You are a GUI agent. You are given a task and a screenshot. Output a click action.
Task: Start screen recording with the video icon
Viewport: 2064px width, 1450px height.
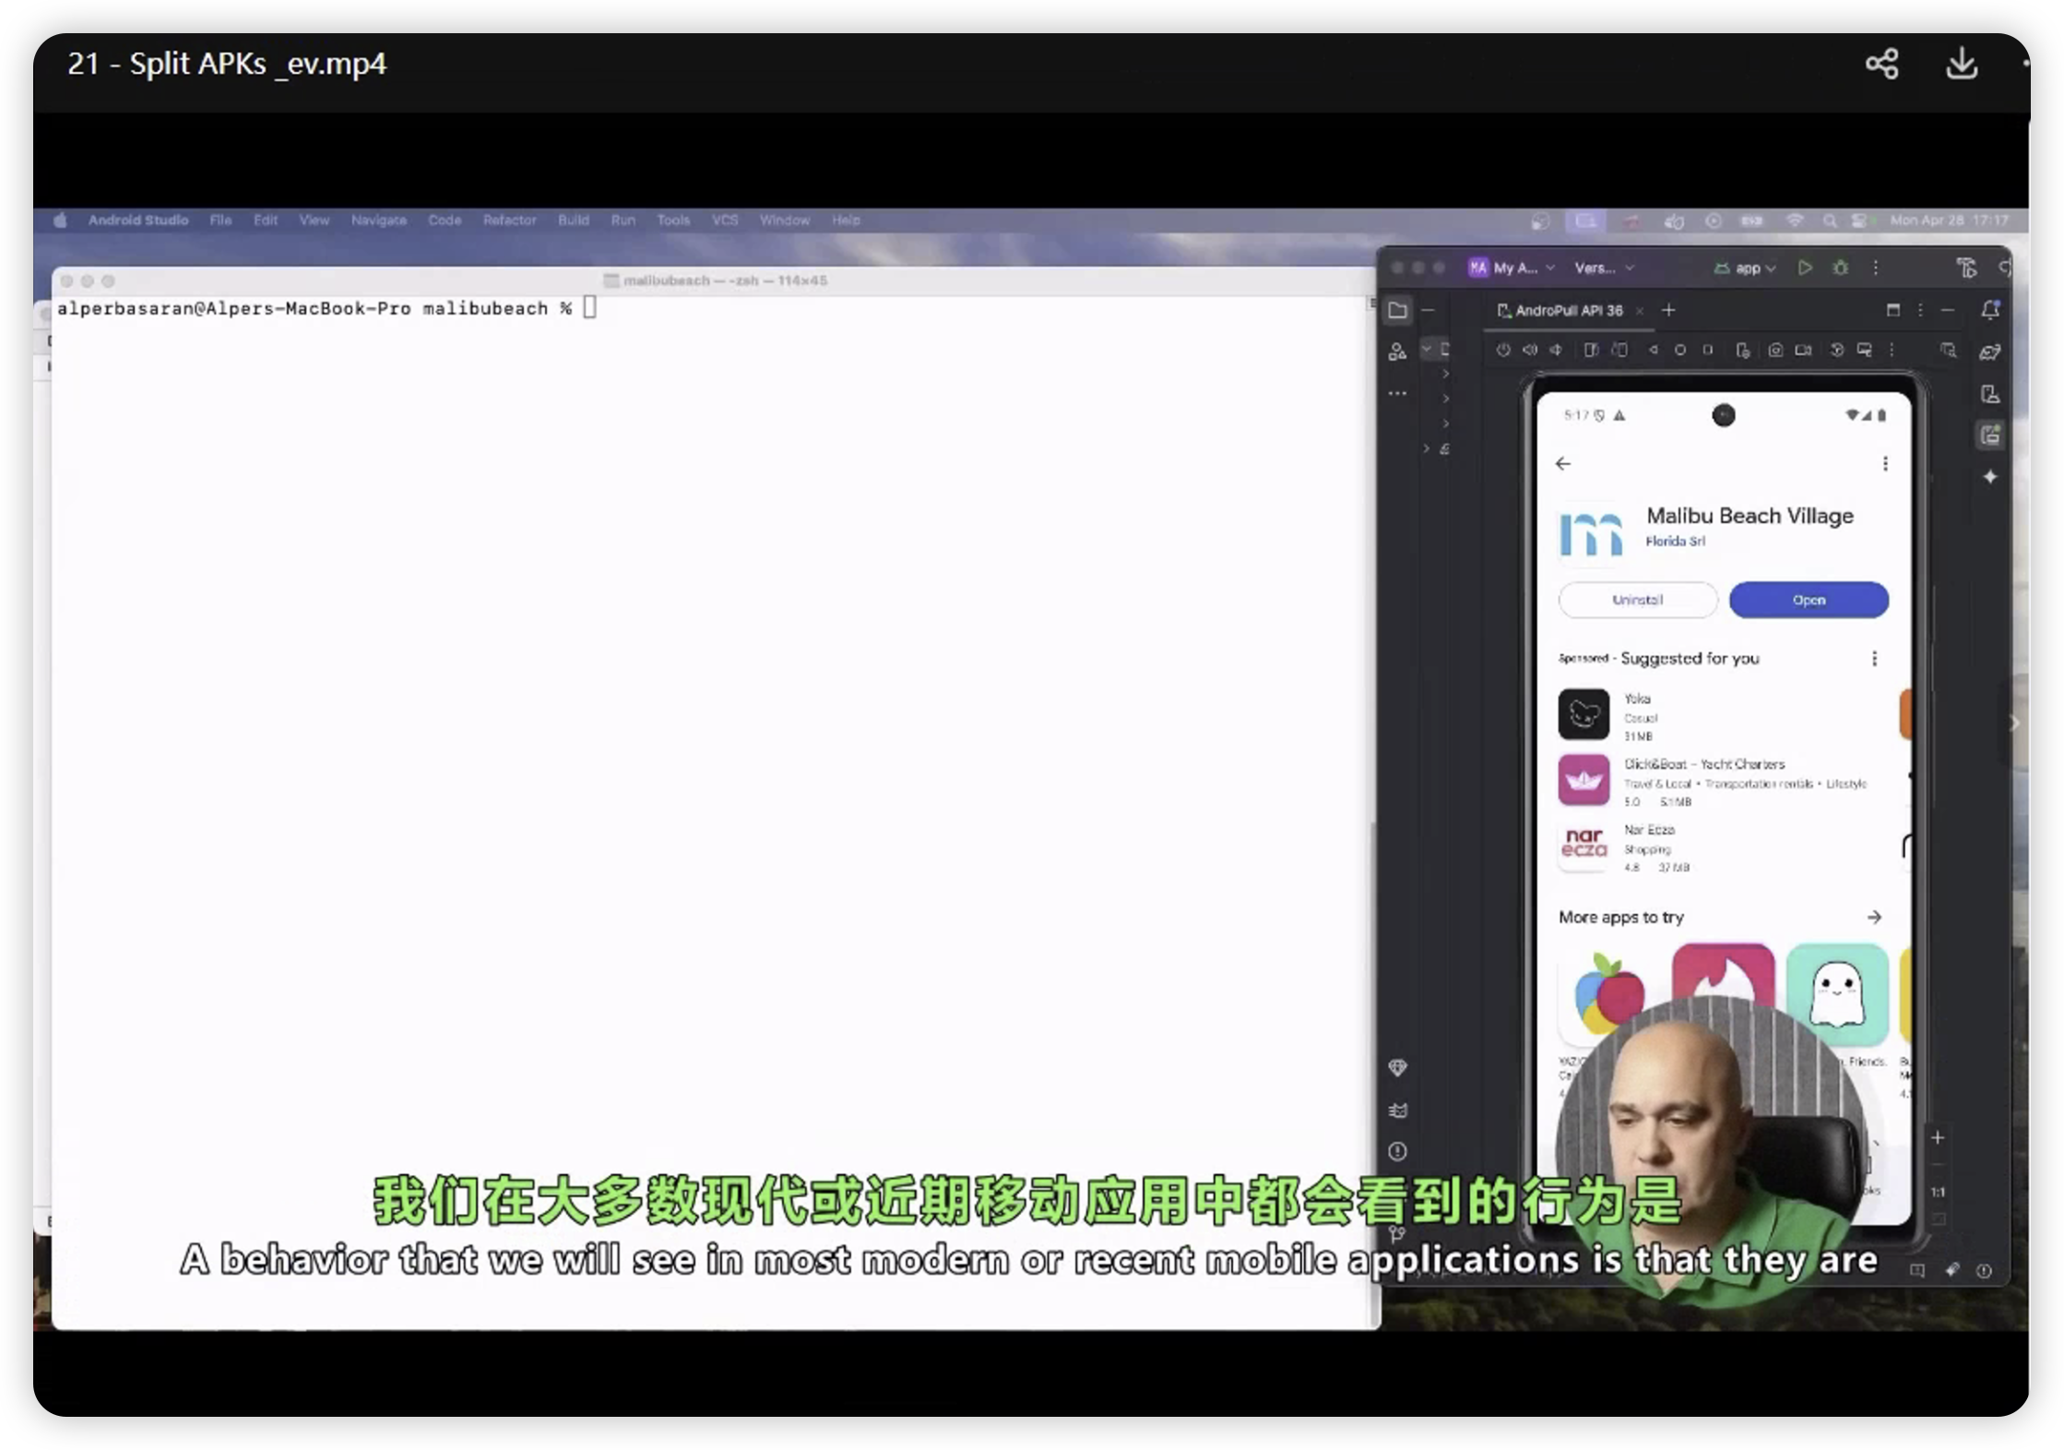click(1804, 351)
